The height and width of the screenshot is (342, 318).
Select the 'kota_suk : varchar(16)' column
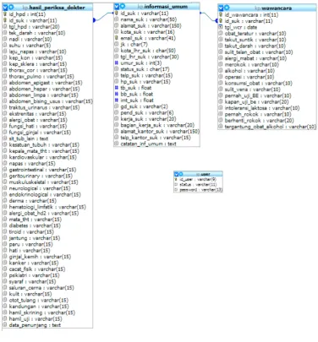tap(147, 32)
